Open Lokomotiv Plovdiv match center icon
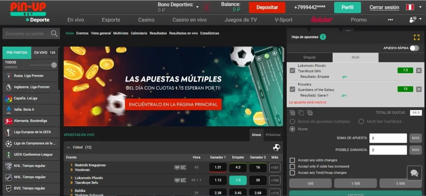This screenshot has height=196, width=426. 180,180
